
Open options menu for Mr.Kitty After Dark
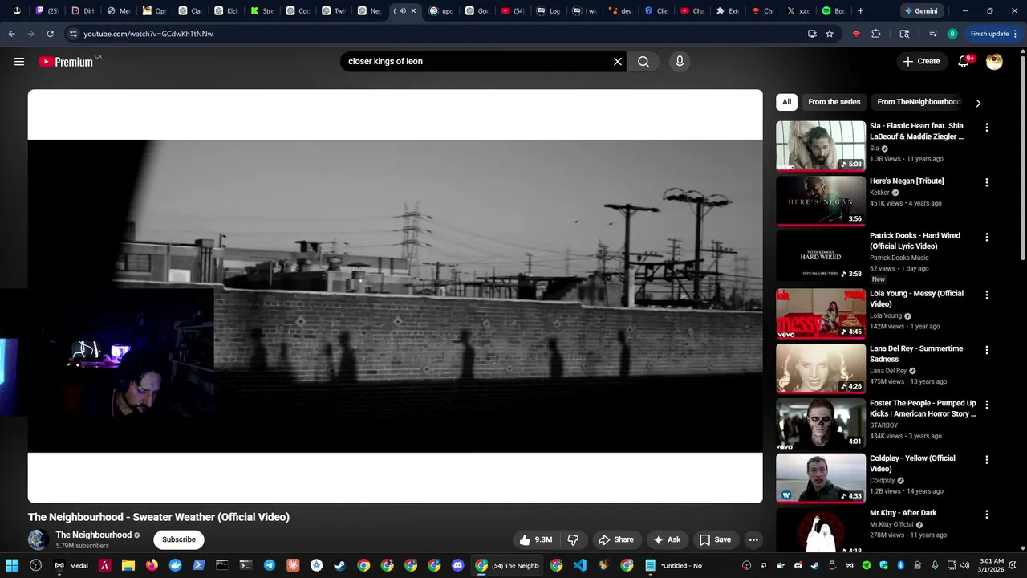[x=987, y=515]
